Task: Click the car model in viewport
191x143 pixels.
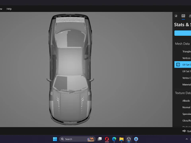Action: click(x=70, y=70)
